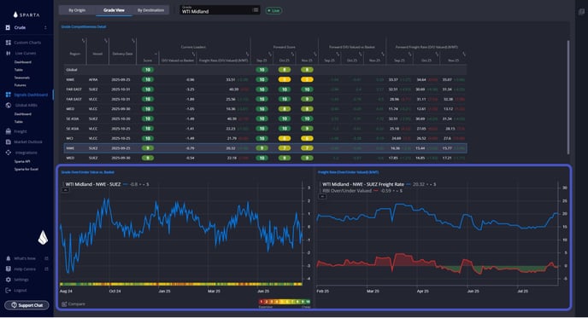The height and width of the screenshot is (318, 588).
Task: Select the highlighted NWE SUEZ row
Action: coord(266,148)
